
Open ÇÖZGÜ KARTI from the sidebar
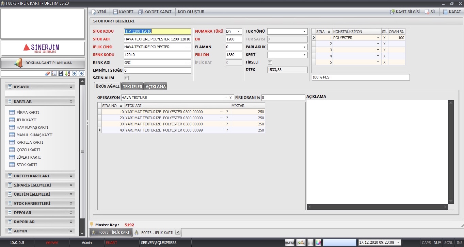[28, 150]
